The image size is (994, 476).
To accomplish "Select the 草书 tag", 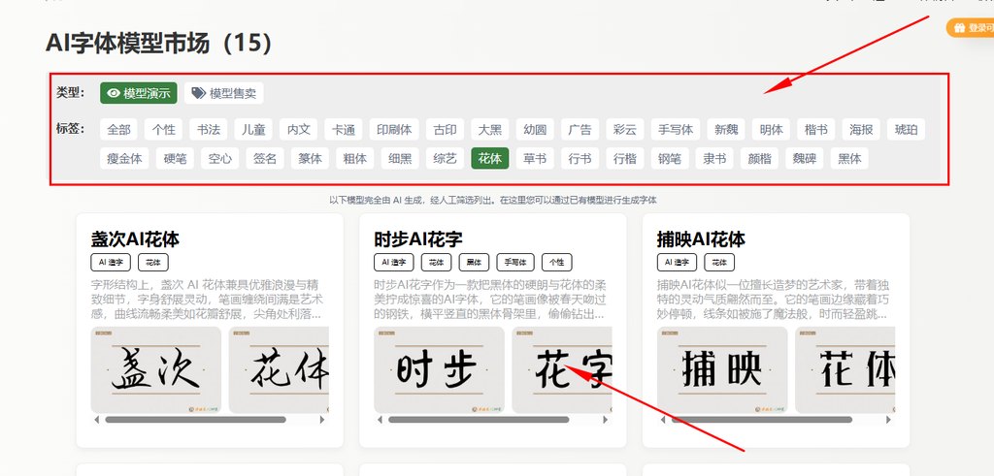I will coord(535,158).
